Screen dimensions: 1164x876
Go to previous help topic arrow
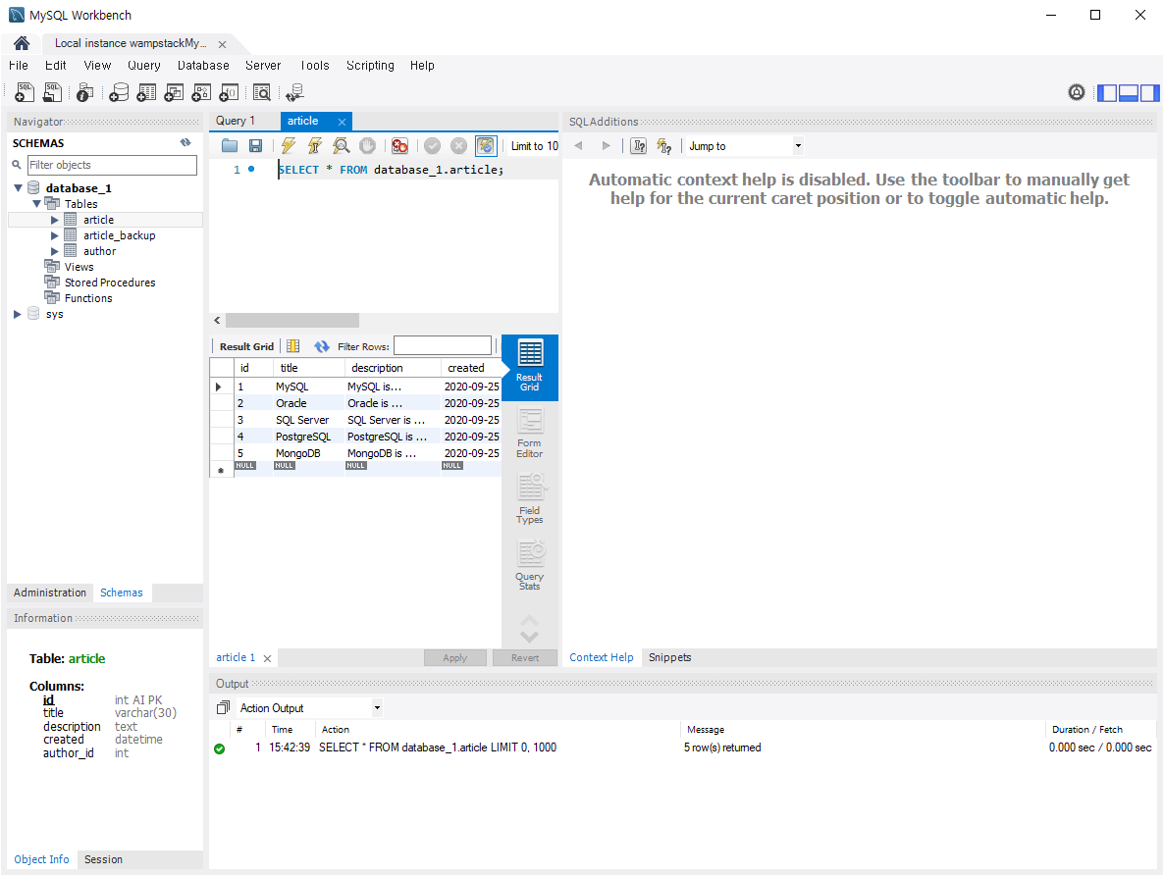tap(578, 146)
